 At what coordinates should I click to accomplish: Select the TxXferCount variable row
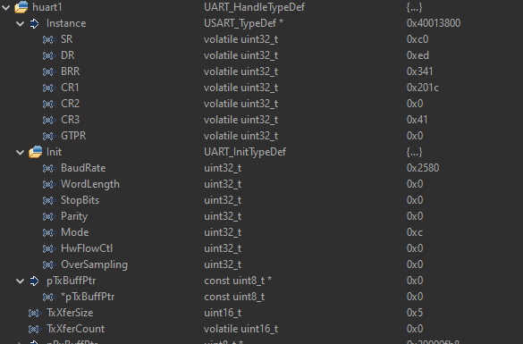(x=261, y=329)
